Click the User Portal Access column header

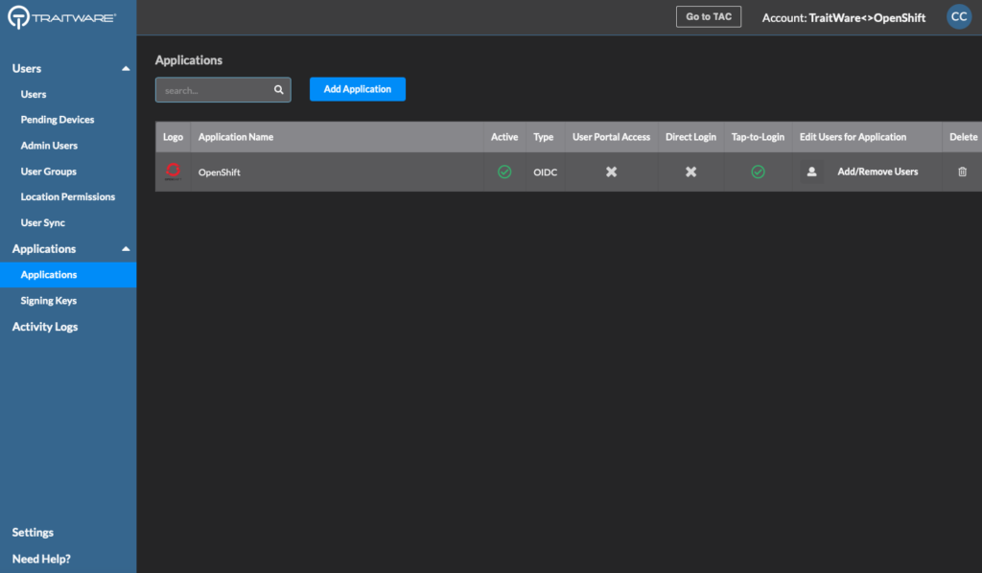click(611, 137)
